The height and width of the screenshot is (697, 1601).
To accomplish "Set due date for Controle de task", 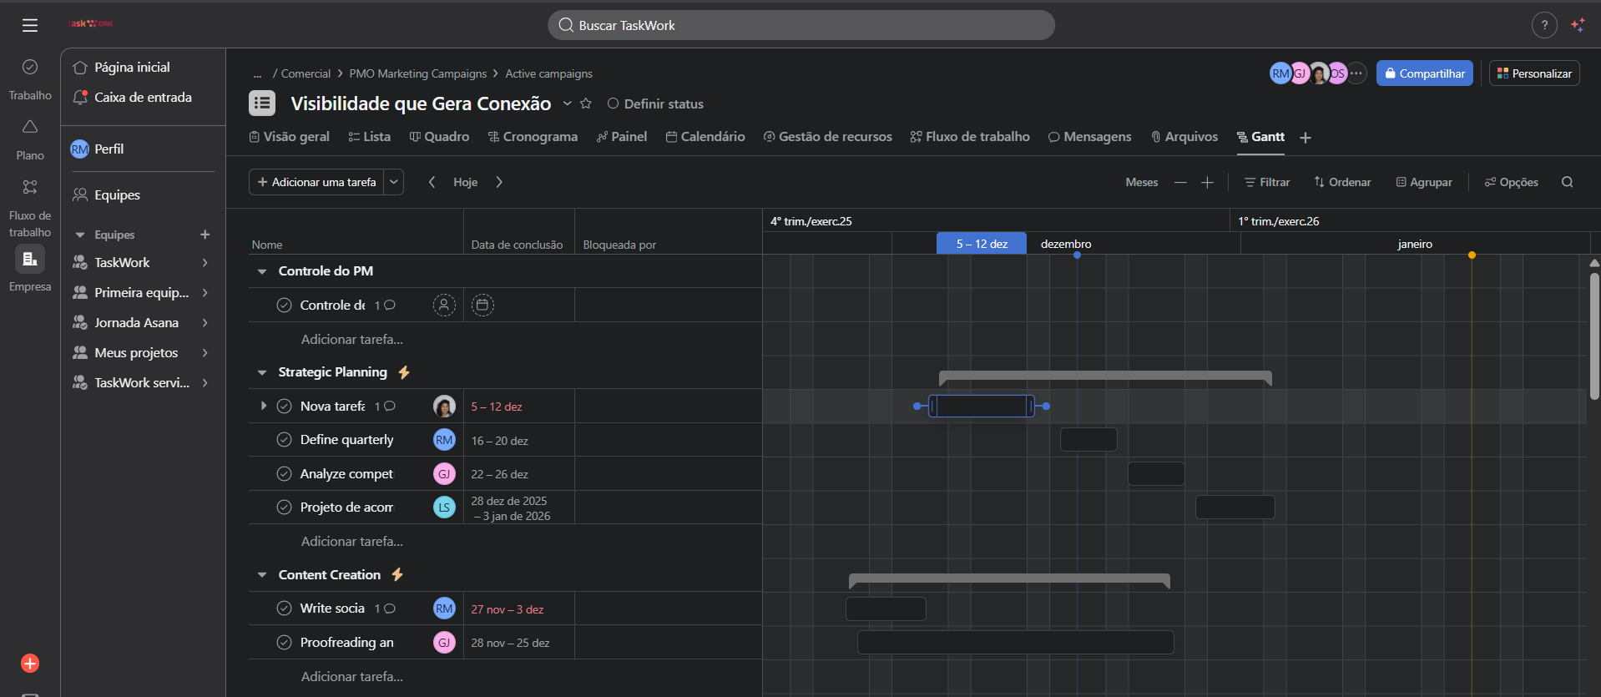I will (482, 306).
